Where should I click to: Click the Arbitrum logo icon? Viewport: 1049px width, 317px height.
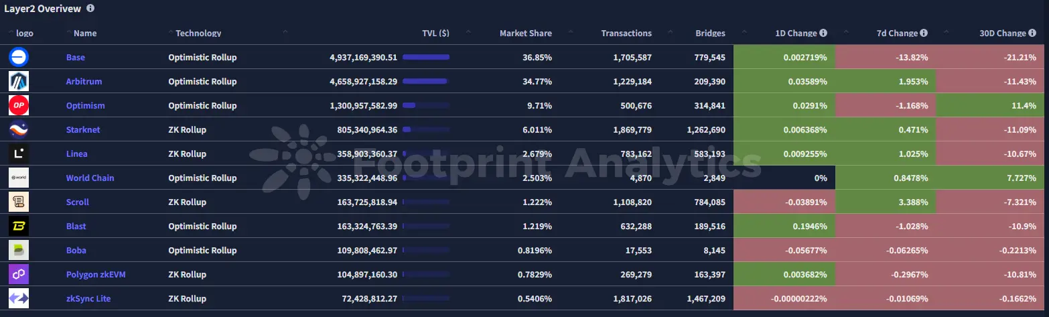(19, 82)
